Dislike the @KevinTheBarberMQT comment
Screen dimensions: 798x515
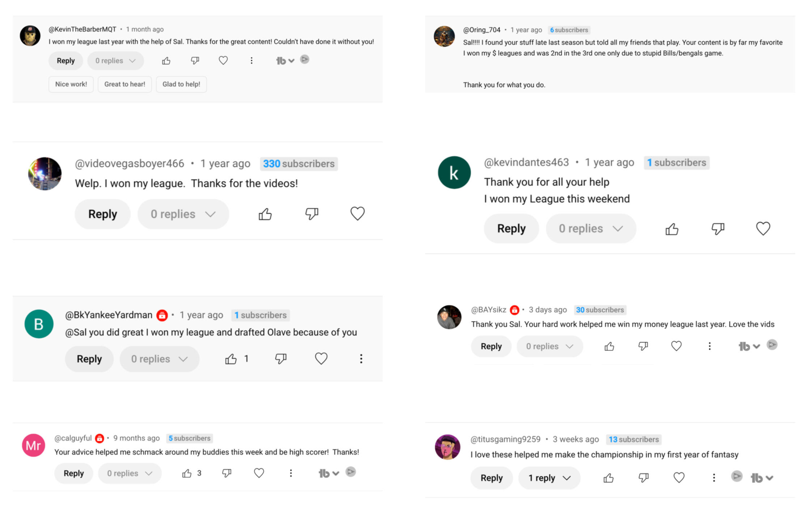point(195,61)
